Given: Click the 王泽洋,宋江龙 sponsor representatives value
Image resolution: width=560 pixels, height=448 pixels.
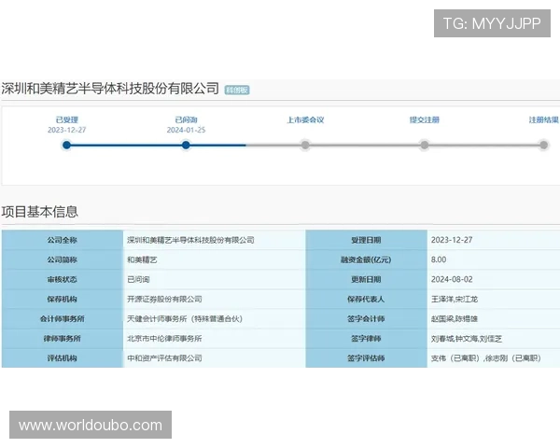Looking at the screenshot, I should tap(455, 299).
